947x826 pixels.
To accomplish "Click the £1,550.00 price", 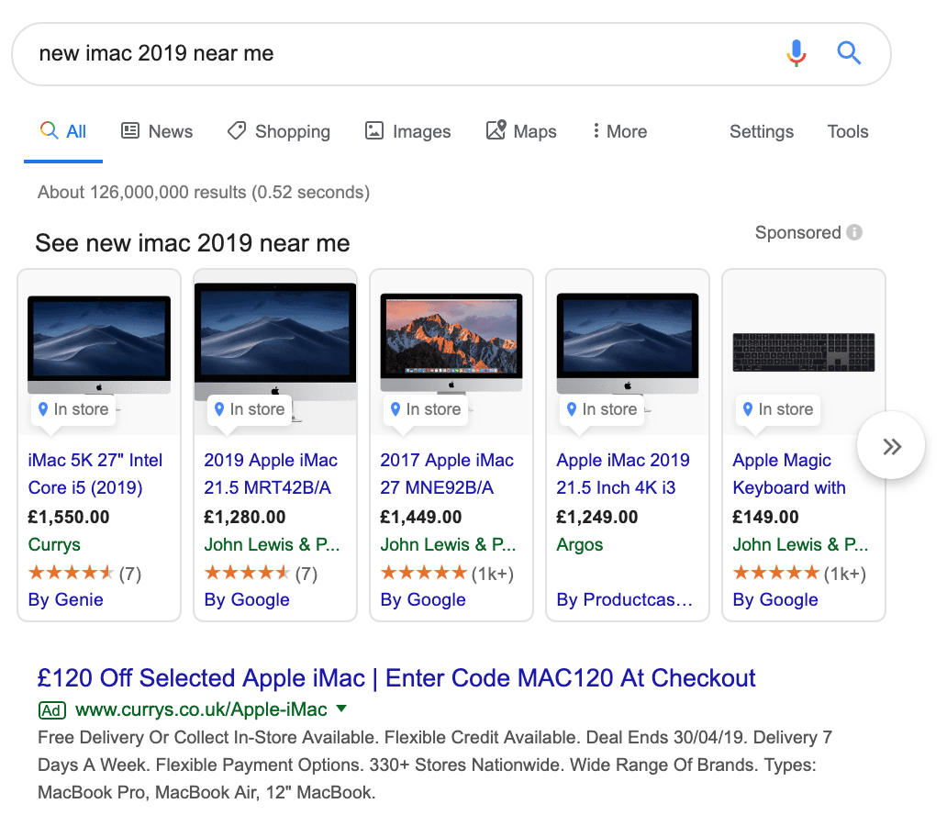I will 69,518.
